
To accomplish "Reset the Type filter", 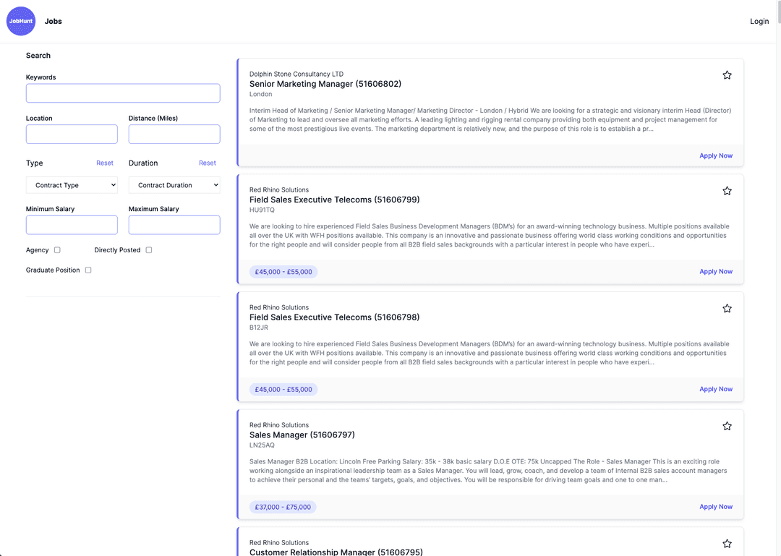I will [x=105, y=163].
